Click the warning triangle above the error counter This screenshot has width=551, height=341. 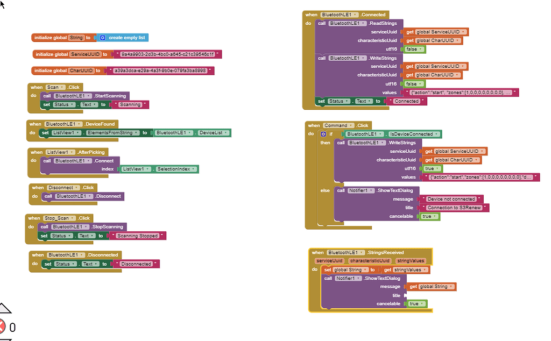point(4,308)
